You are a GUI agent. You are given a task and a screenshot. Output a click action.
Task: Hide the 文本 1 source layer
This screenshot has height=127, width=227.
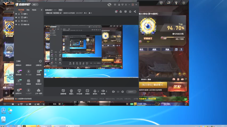point(16,21)
